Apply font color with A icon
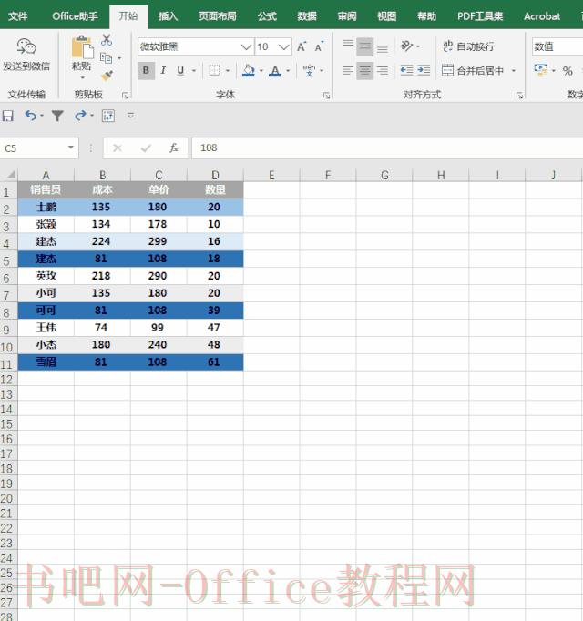Screen dimensions: 583x621 (275, 71)
